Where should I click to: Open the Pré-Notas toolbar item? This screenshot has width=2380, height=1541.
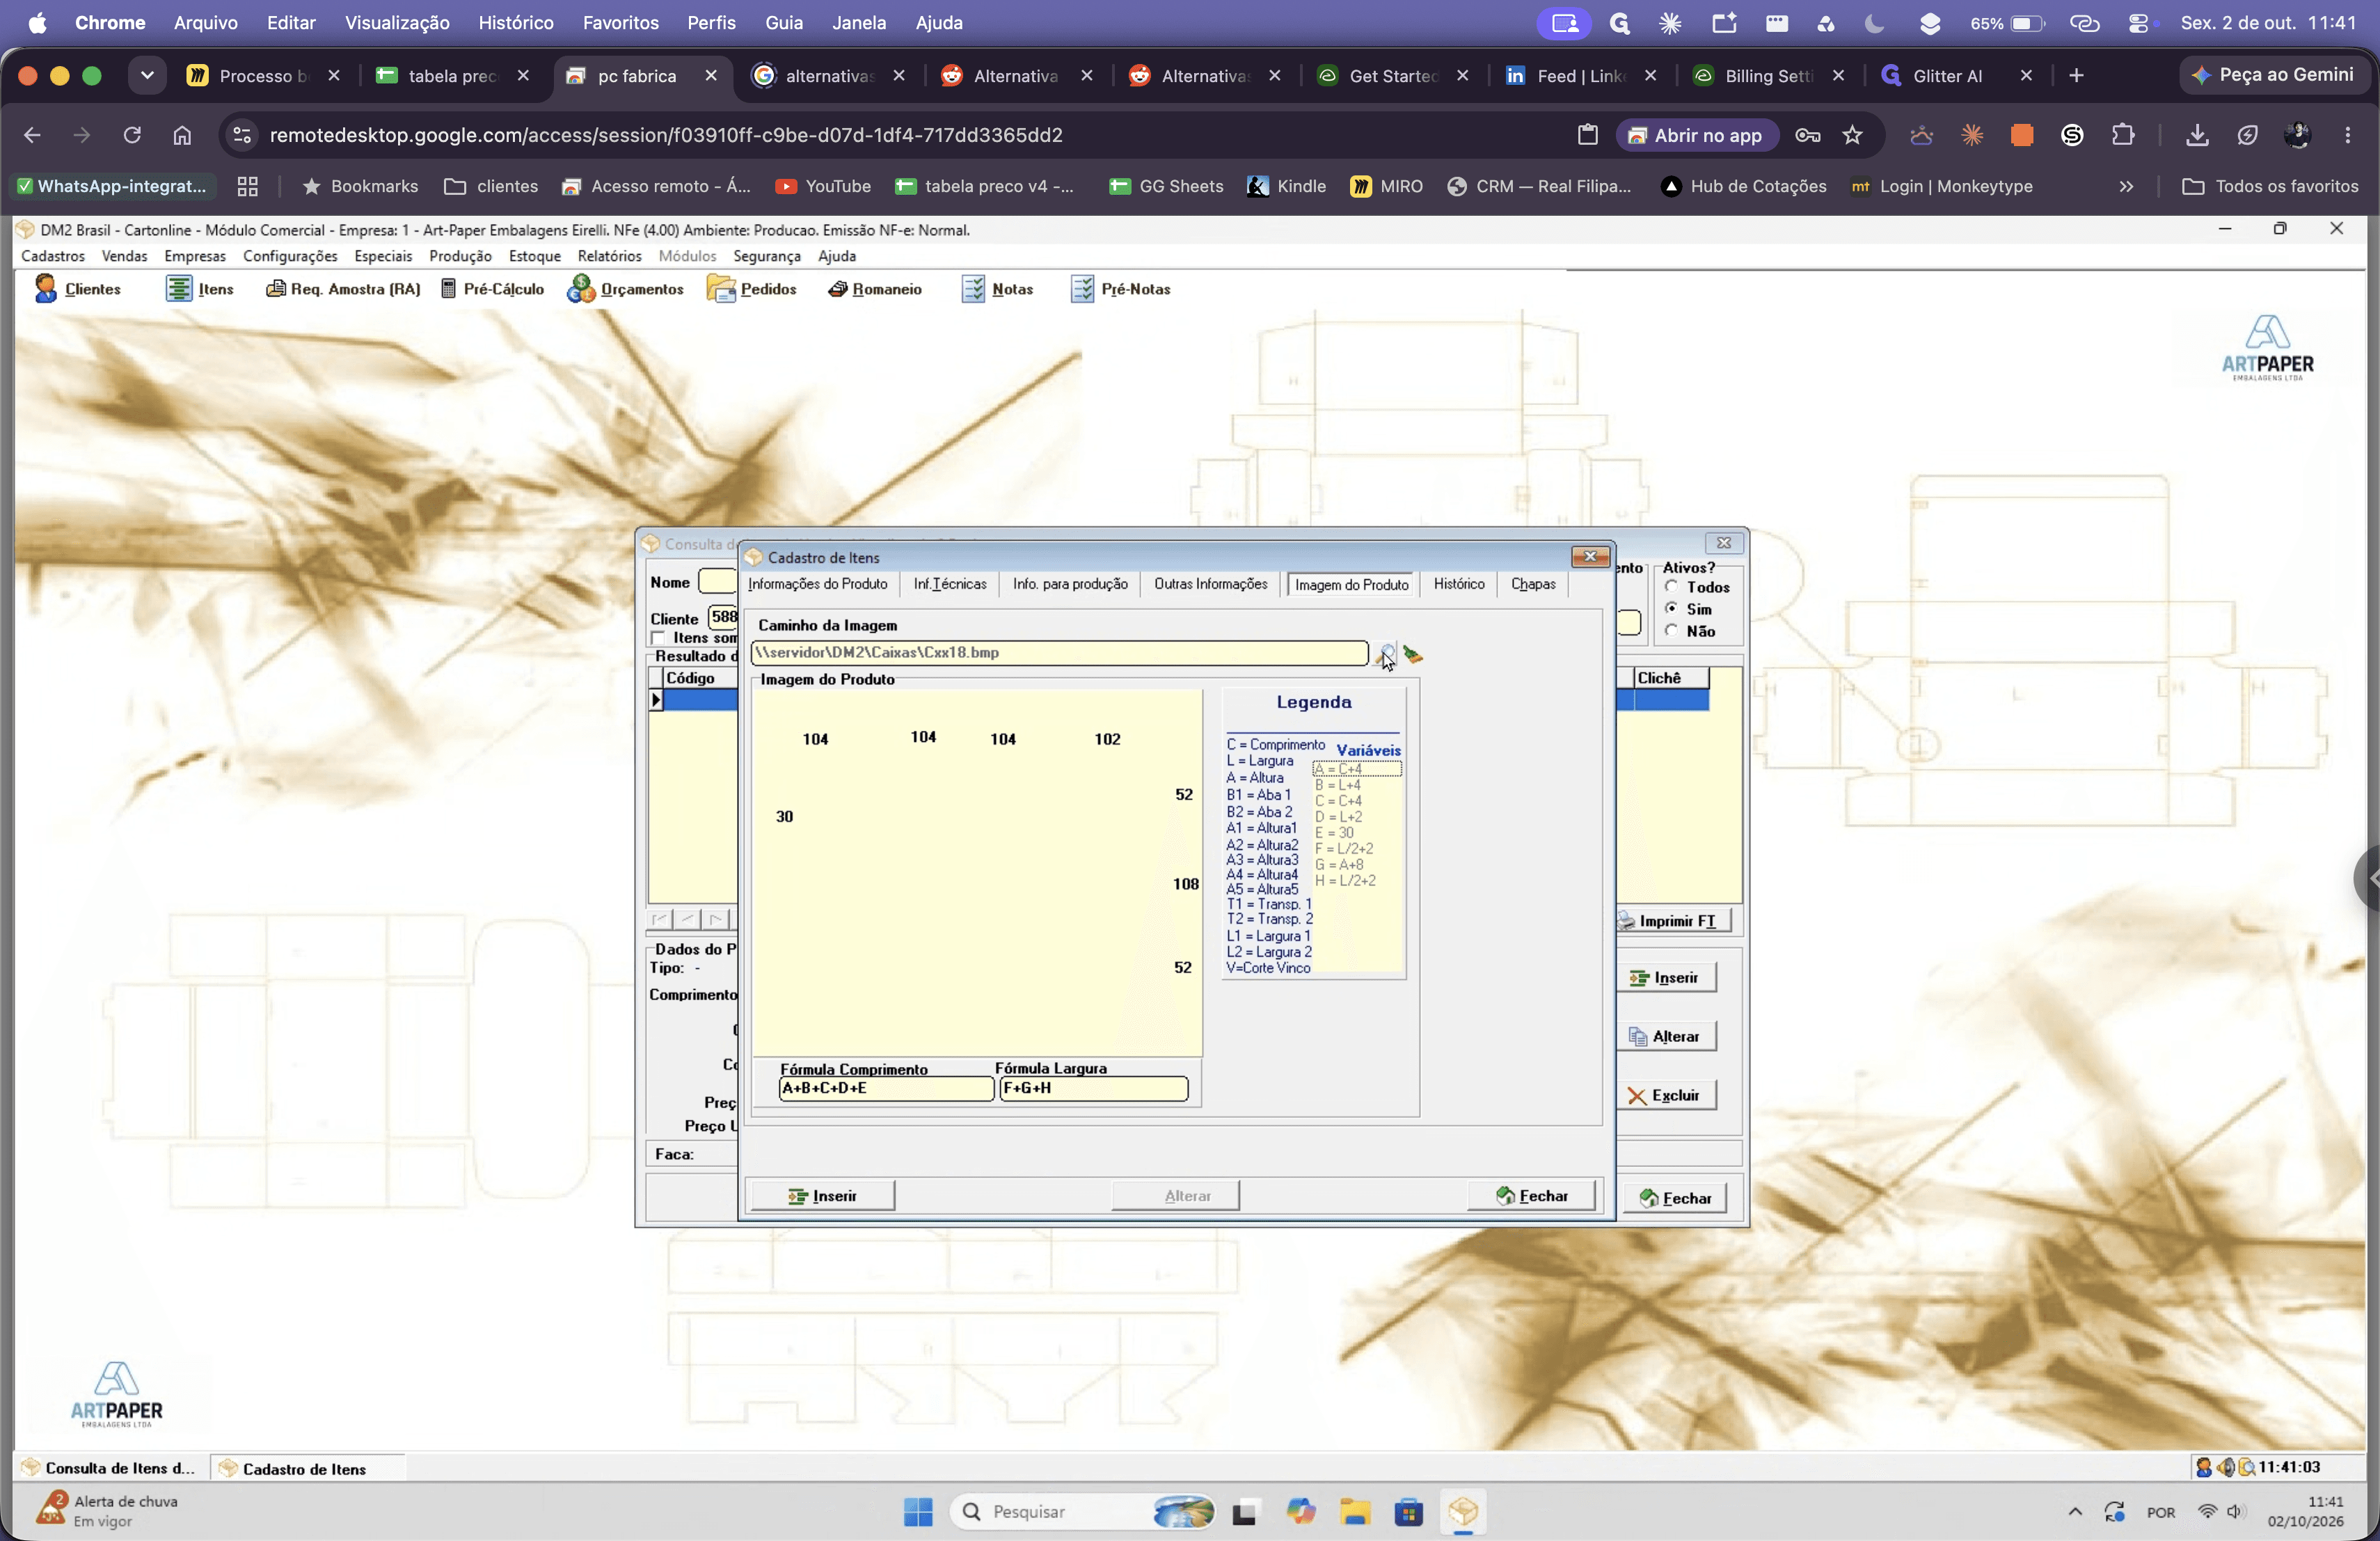click(x=1120, y=289)
